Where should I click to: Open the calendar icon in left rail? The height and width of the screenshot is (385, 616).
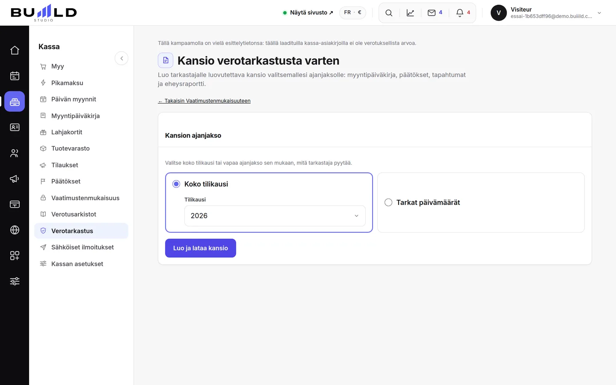[x=15, y=76]
